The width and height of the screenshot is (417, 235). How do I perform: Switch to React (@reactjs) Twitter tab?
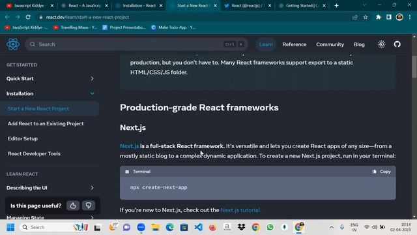coord(248,5)
